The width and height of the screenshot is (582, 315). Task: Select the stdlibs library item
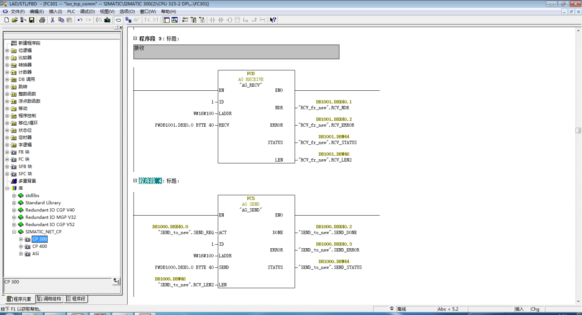click(x=32, y=196)
